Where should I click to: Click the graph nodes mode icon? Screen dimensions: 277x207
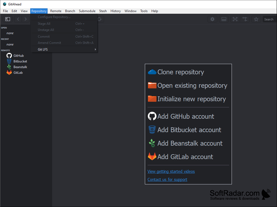tap(235, 19)
